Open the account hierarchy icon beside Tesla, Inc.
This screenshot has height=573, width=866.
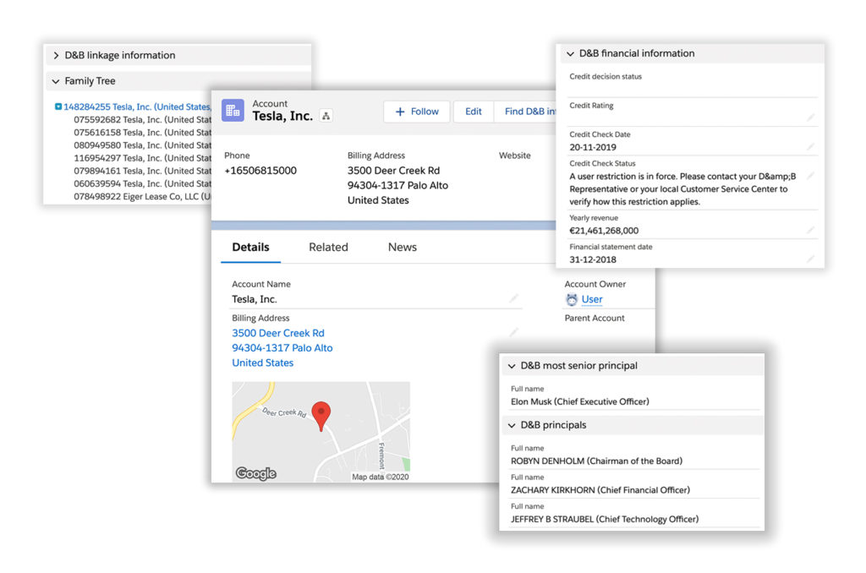[x=326, y=116]
